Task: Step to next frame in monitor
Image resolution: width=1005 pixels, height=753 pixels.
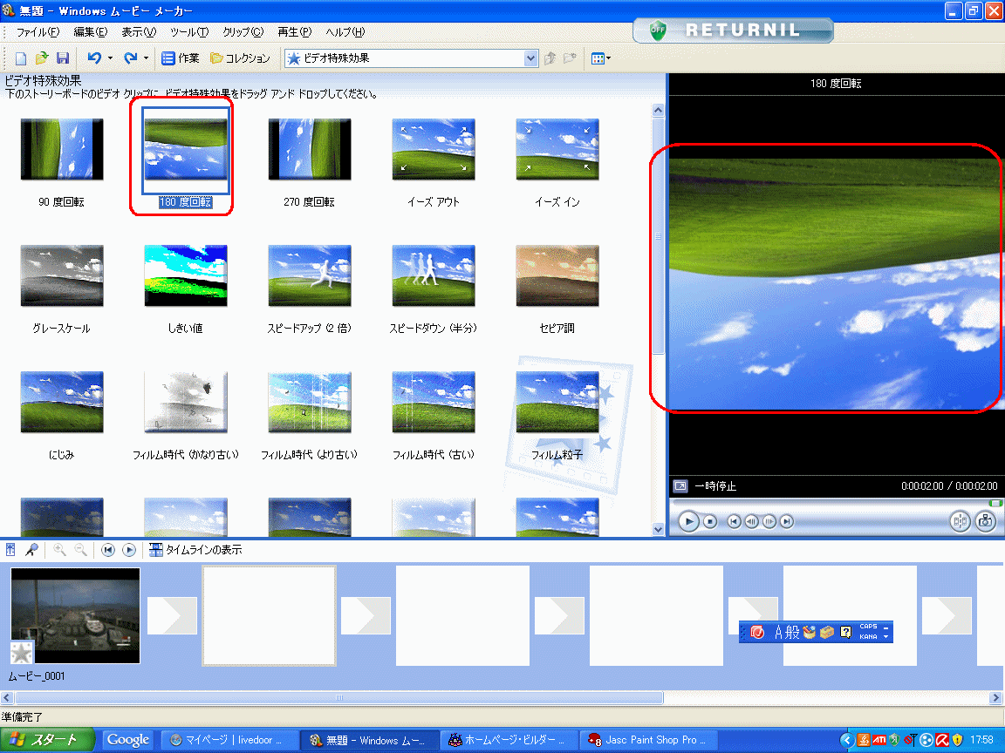Action: (x=769, y=522)
